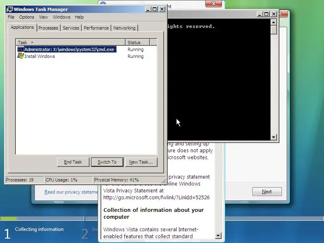Select the cmd.exe icon in task list
This screenshot has height=243, width=324.
pos(21,49)
